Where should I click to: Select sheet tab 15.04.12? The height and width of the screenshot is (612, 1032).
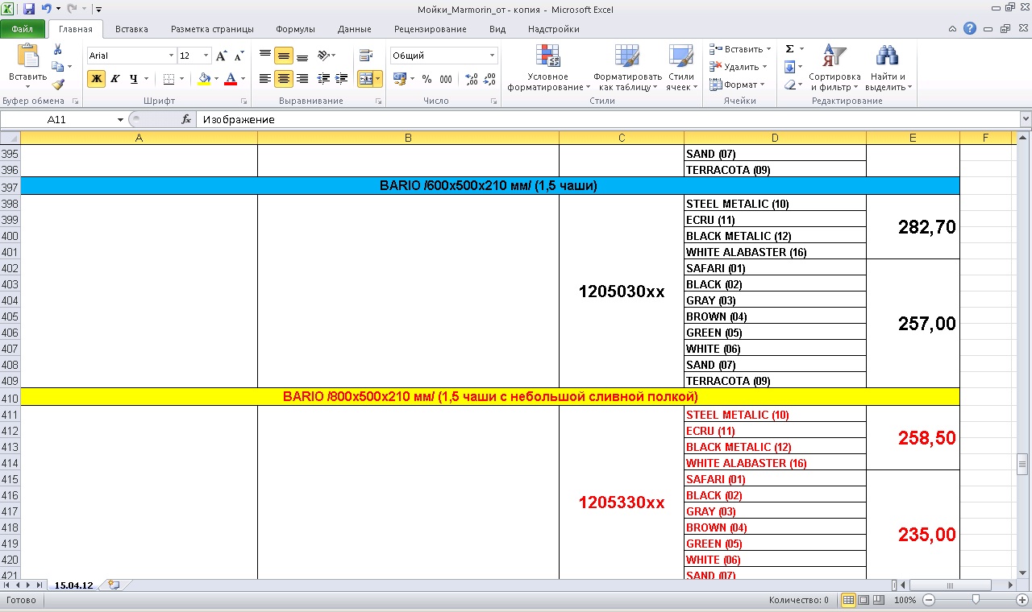[x=74, y=585]
